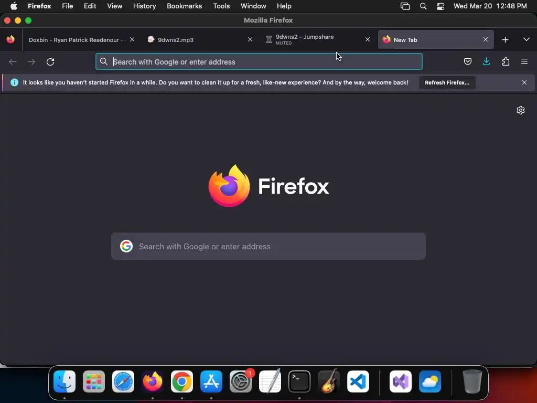This screenshot has width=537, height=403.
Task: Close the Doxbin tab
Action: (x=132, y=39)
